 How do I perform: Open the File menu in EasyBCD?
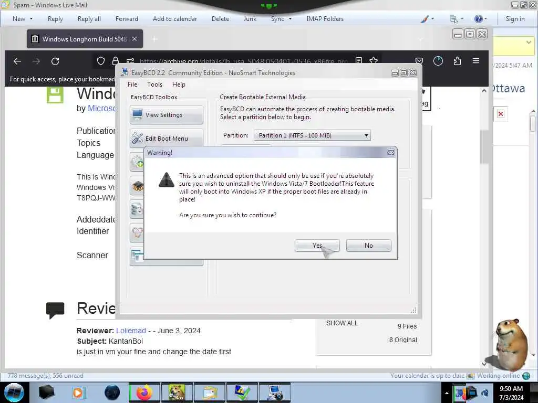(x=132, y=84)
